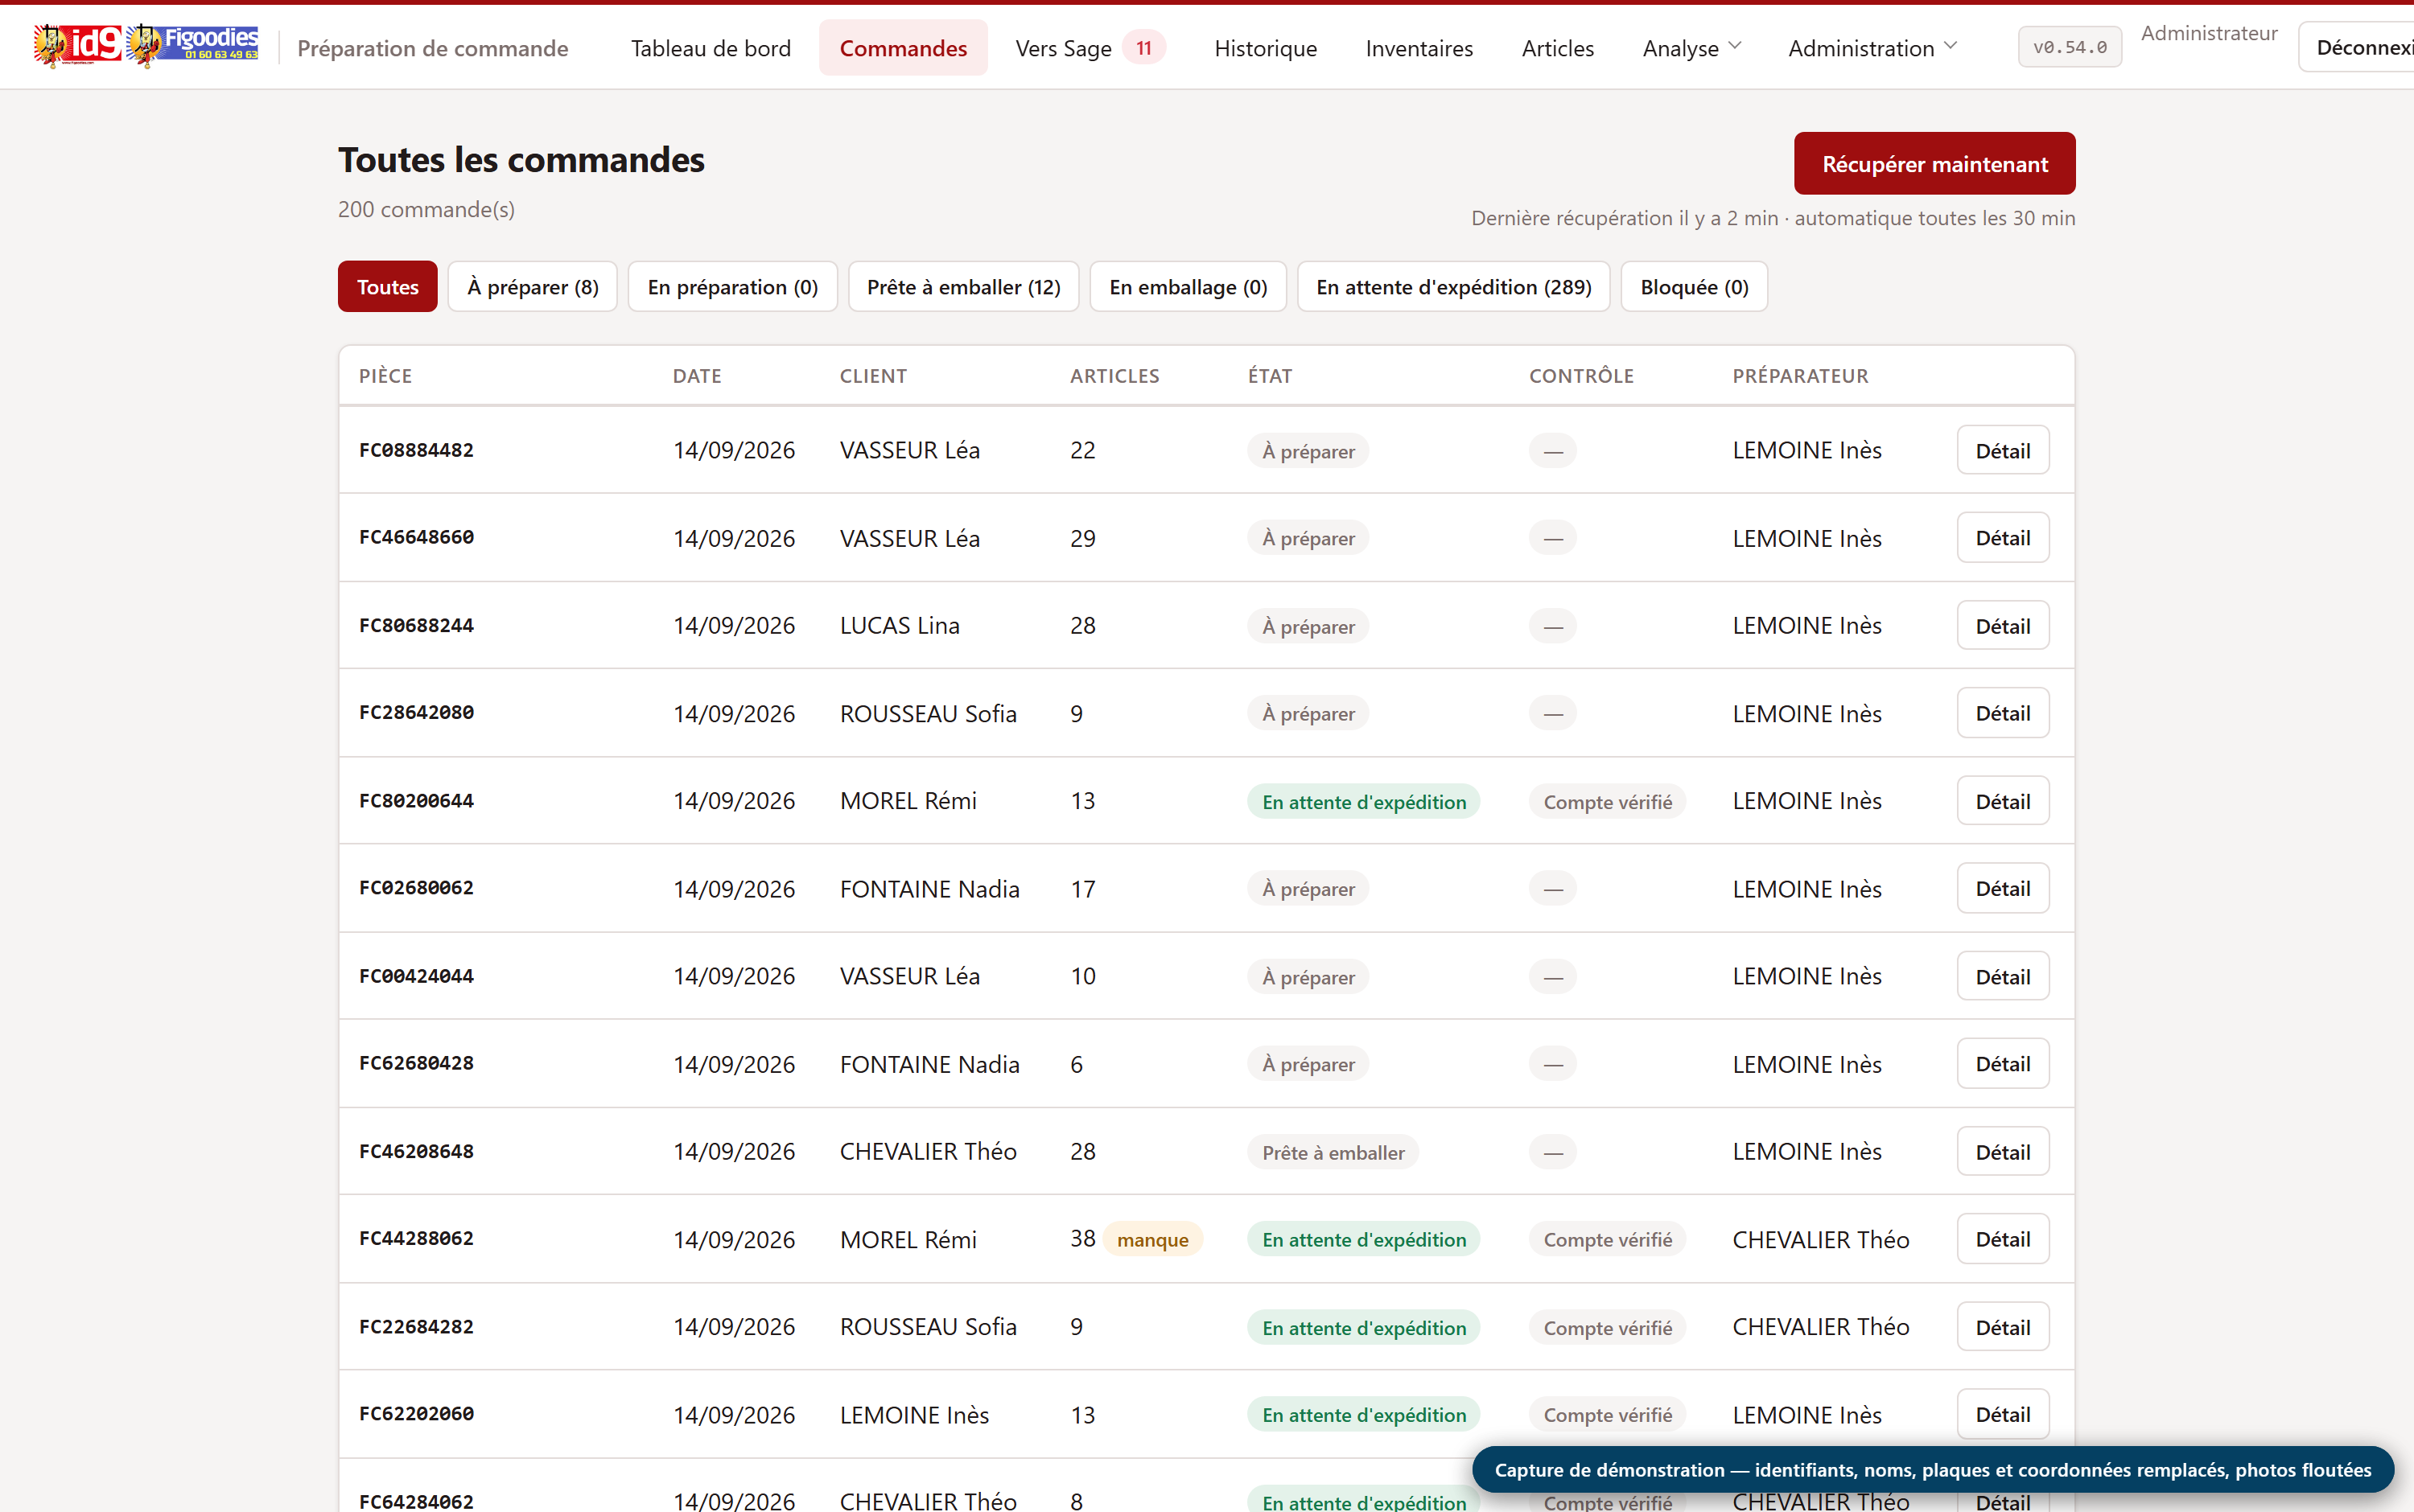Viewport: 2414px width, 1512px height.
Task: Filter by En attente d'expédition (289)
Action: (x=1452, y=287)
